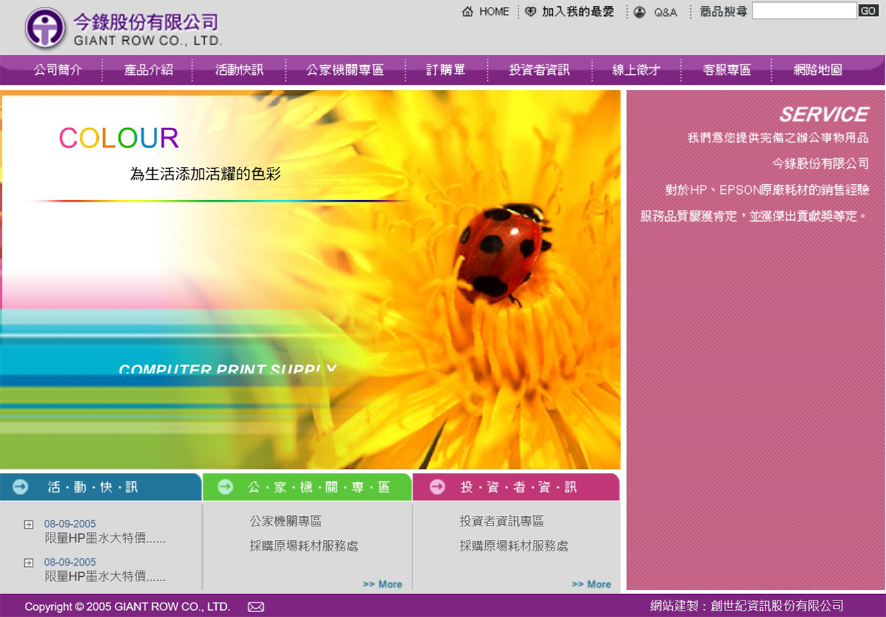Screen dimensions: 886x617
Task: Click >> More in 公家機關專區 section
Action: click(383, 584)
